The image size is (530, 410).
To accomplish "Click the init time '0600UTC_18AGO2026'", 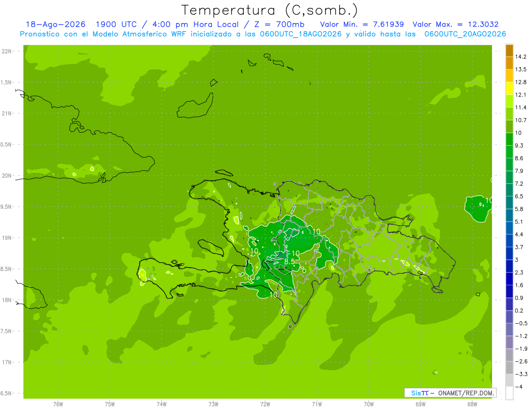I will pyautogui.click(x=300, y=34).
